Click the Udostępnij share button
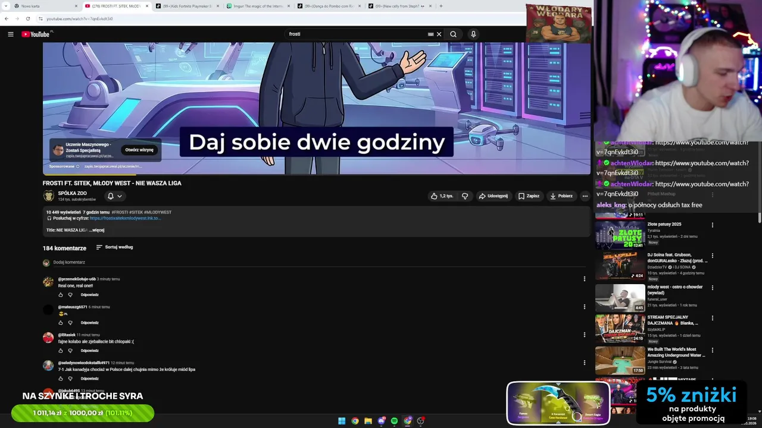This screenshot has width=762, height=428. coord(494,196)
